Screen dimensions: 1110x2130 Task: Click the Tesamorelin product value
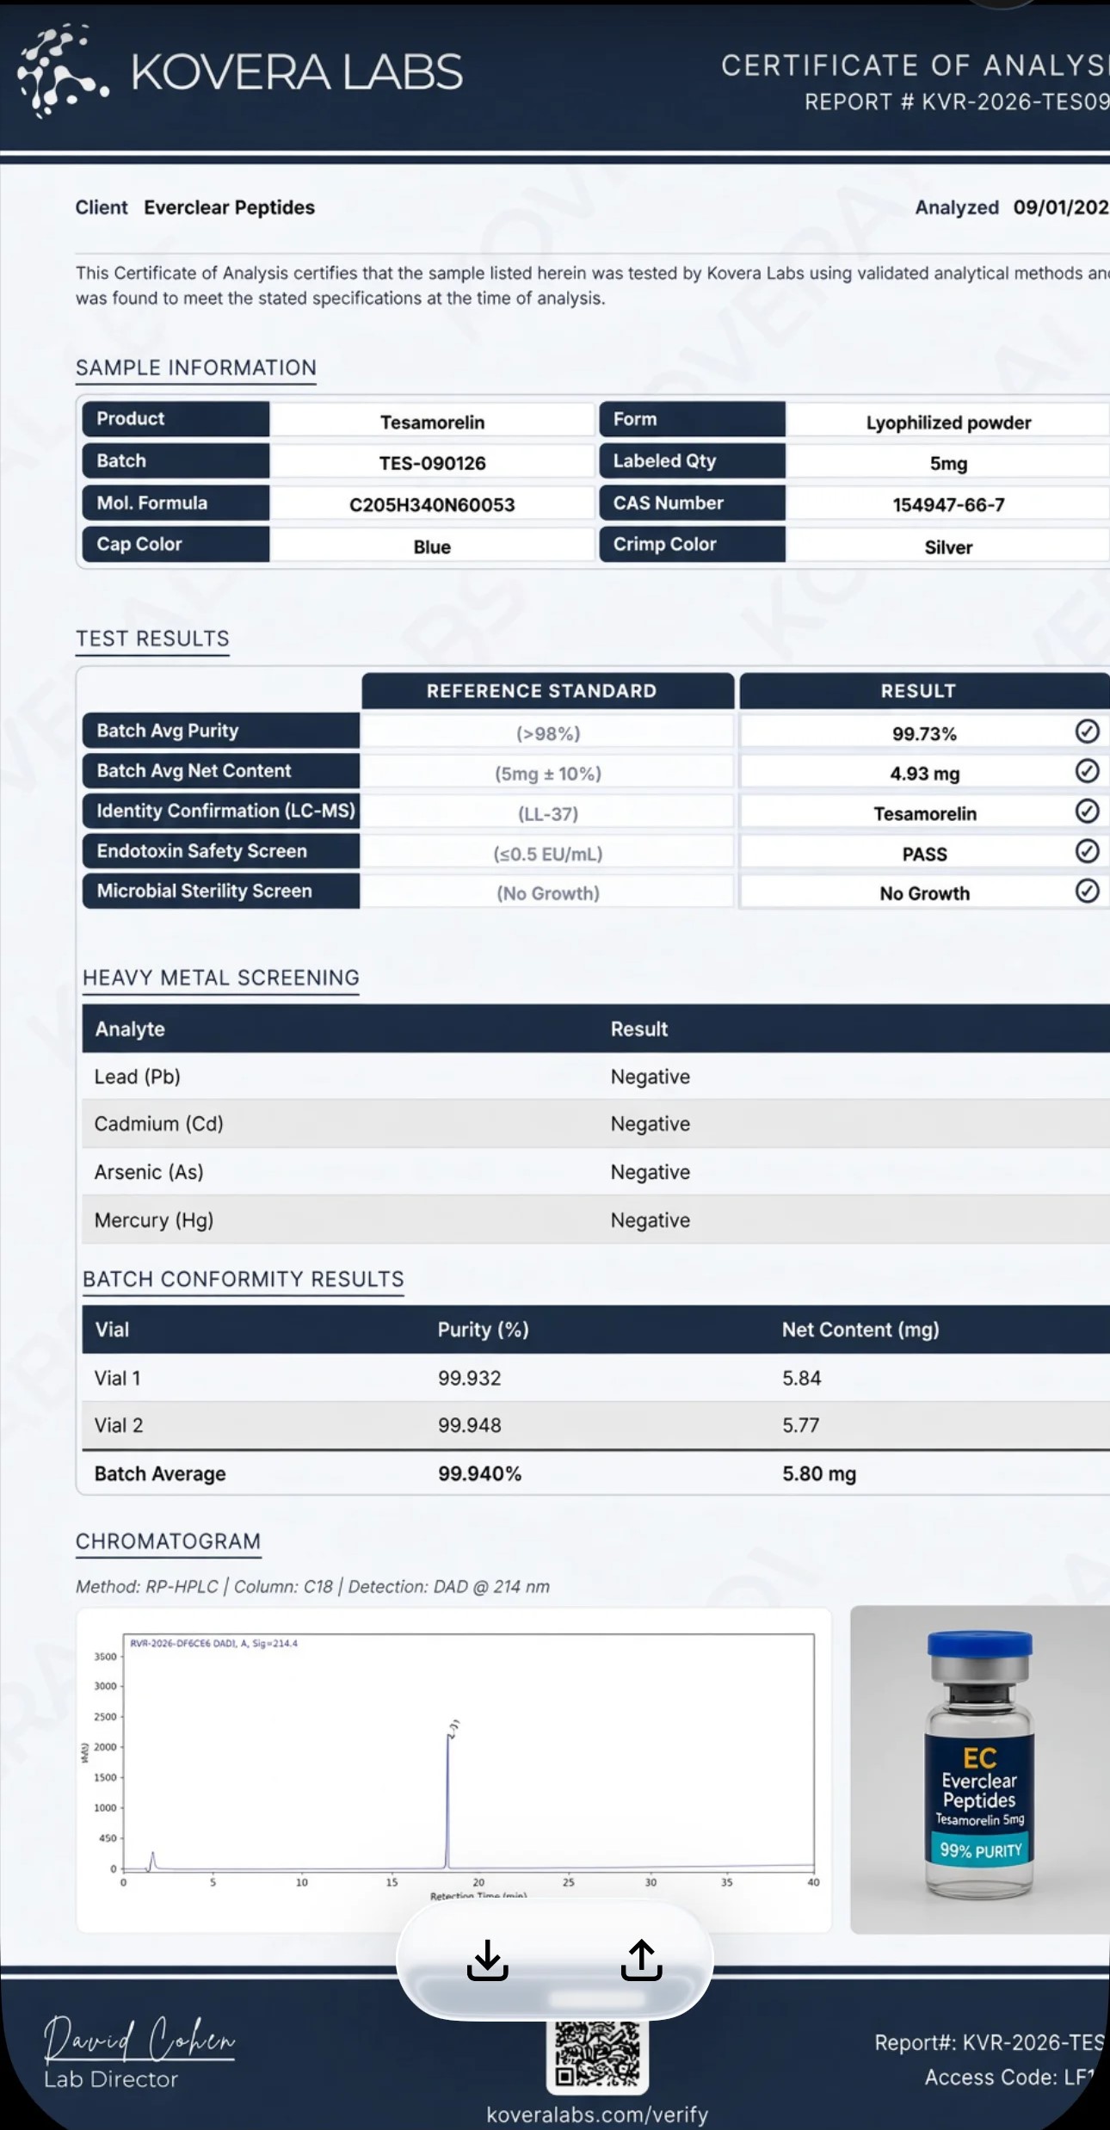(x=433, y=423)
